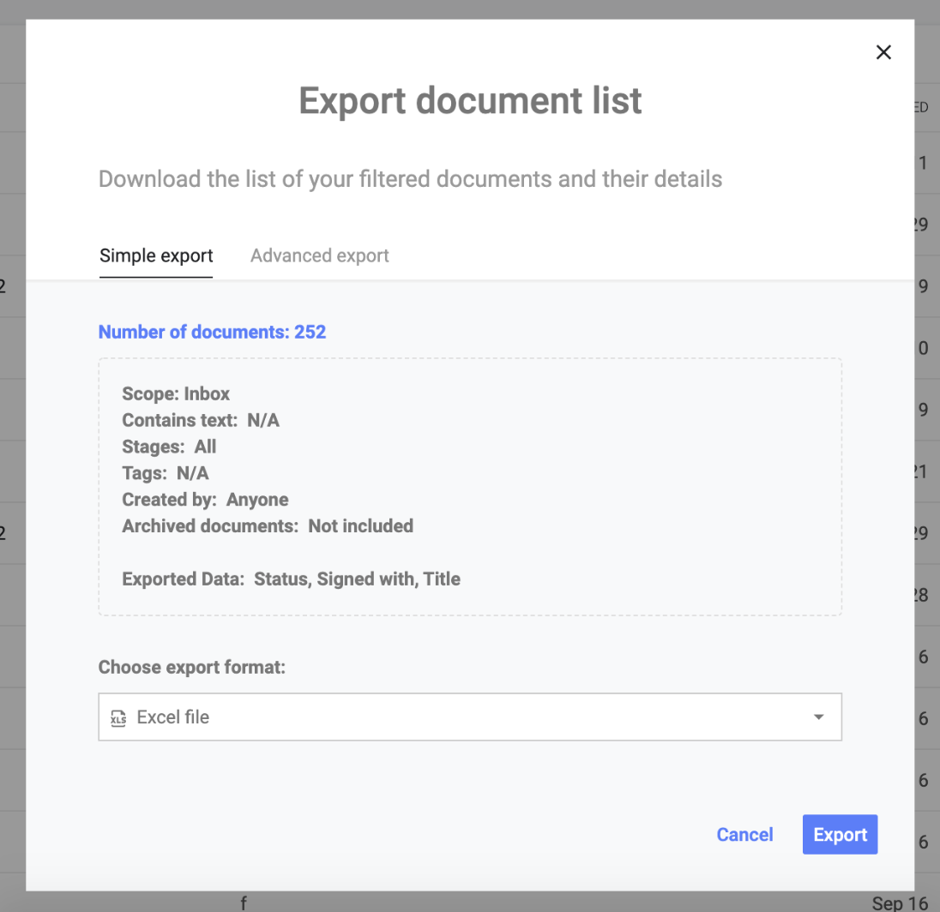Open the Excel file format dropdown
The image size is (940, 912).
470,717
